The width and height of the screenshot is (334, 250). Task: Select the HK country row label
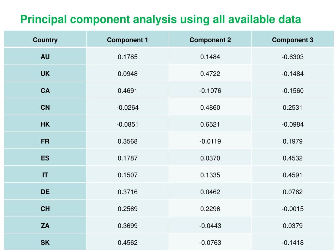(x=45, y=124)
